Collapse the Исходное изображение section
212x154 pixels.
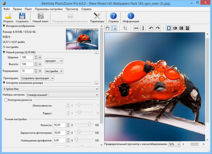[4, 26]
